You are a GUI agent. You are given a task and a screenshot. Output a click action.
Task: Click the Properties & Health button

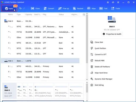tap(112, 34)
